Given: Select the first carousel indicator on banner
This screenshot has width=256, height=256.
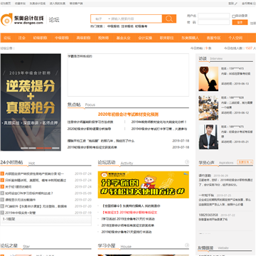Looking at the screenshot, I should [x=24, y=148].
